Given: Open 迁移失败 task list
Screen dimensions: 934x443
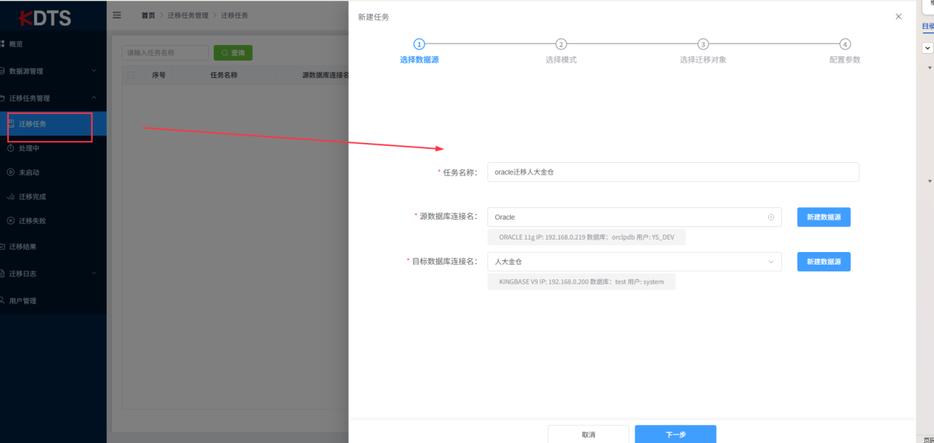Looking at the screenshot, I should 53,220.
